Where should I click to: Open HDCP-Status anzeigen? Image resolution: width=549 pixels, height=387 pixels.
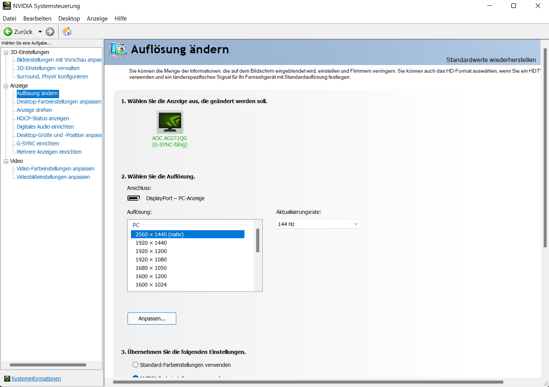[43, 118]
